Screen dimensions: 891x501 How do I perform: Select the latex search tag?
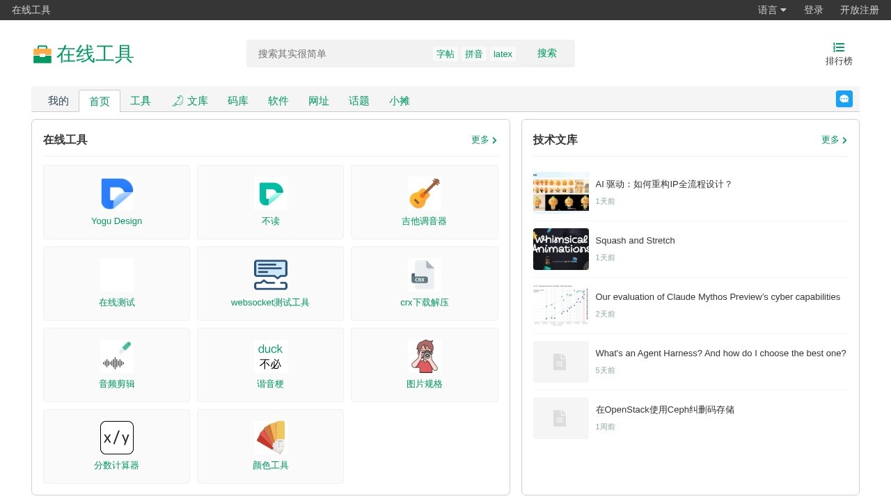(x=503, y=54)
